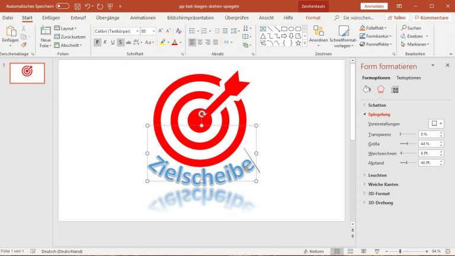Switch to Textoptionen tab in panel

point(409,78)
